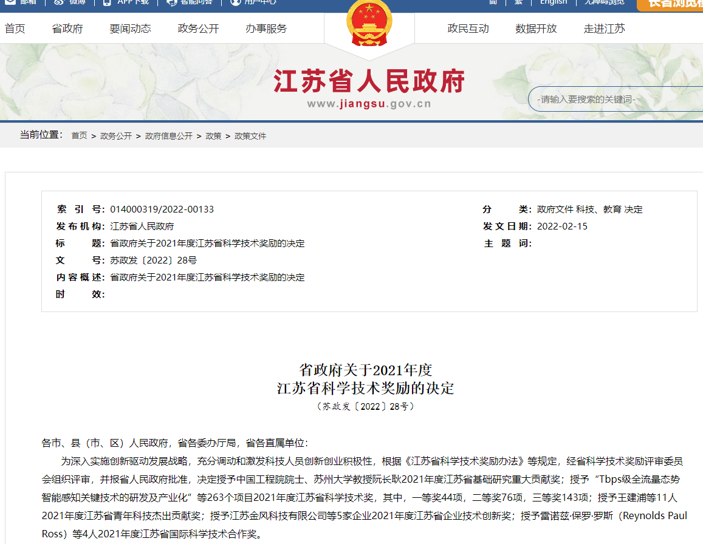This screenshot has width=703, height=544.
Task: Click the keyword search input field
Action: 614,99
